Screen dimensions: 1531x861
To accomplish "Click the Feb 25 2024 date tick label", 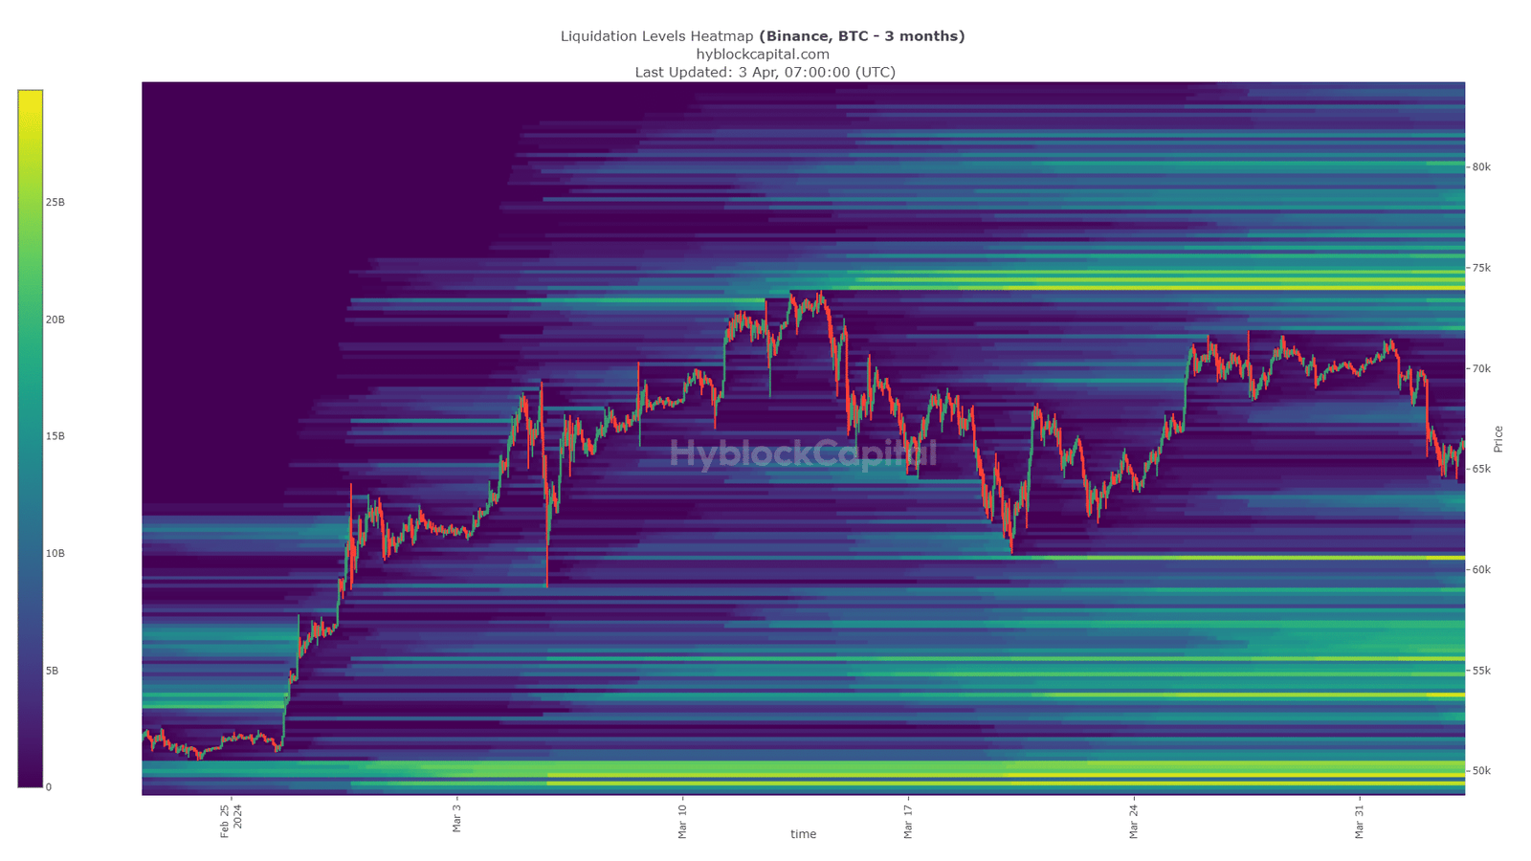I will [x=231, y=821].
